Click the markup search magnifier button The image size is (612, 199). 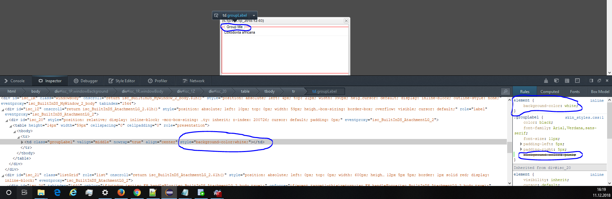[506, 92]
